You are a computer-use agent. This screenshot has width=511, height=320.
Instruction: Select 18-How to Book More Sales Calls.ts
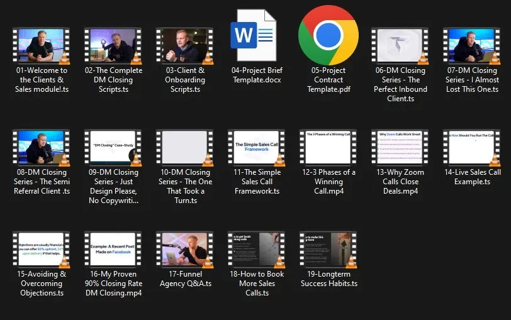click(256, 249)
